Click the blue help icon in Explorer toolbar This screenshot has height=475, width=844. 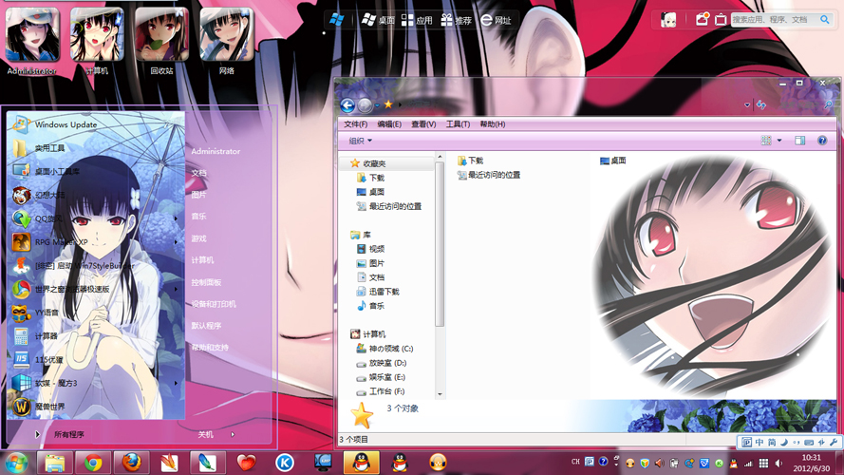pos(822,140)
